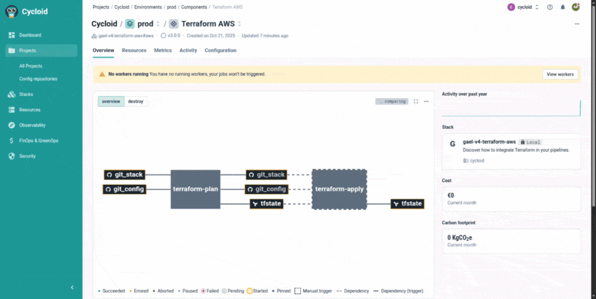
Task: Expand the Terraform AWS component selector
Action: click(x=239, y=24)
